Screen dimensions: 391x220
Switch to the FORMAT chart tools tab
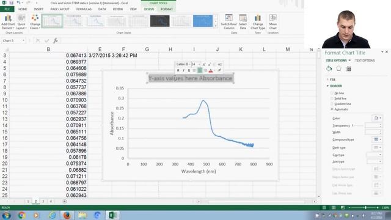(167, 9)
